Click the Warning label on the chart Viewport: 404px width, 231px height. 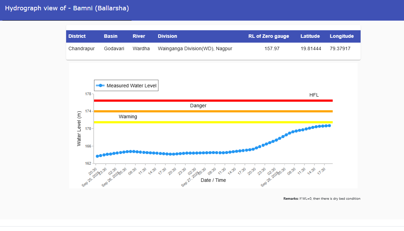[128, 117]
